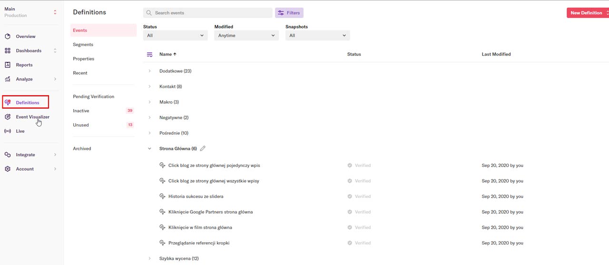Click the column settings icon beside Name

[x=149, y=54]
